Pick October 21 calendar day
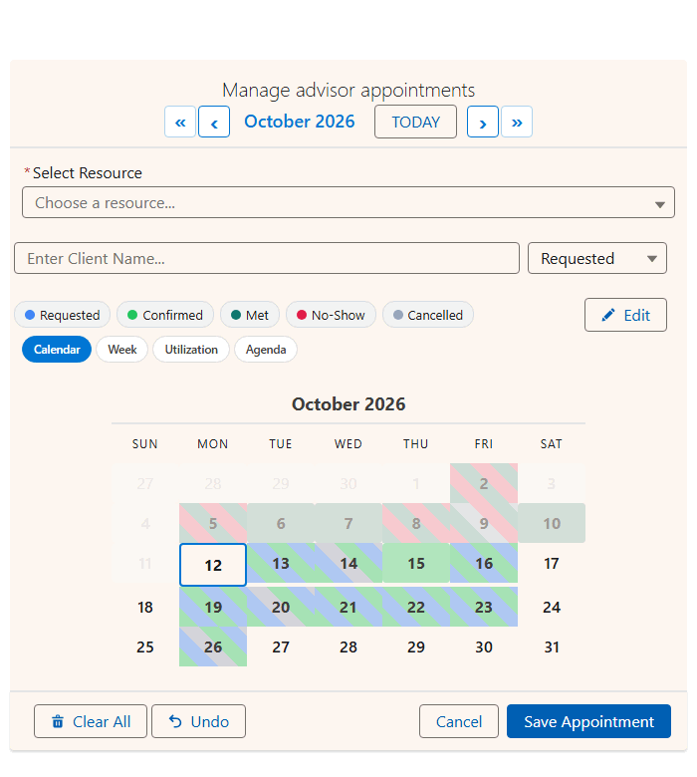The image size is (697, 777). (348, 607)
